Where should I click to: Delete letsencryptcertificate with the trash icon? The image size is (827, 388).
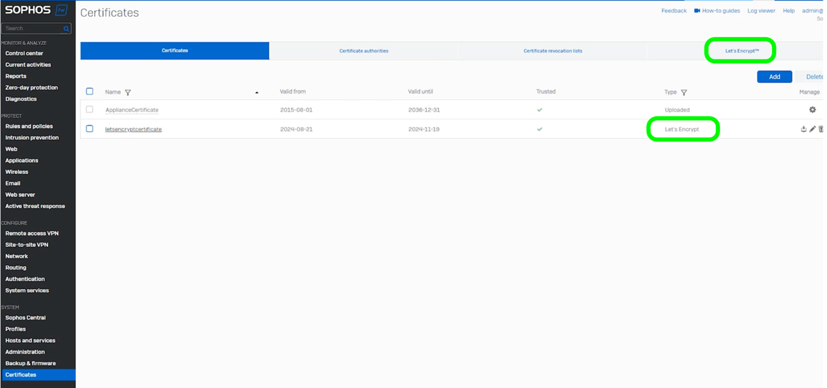point(821,129)
